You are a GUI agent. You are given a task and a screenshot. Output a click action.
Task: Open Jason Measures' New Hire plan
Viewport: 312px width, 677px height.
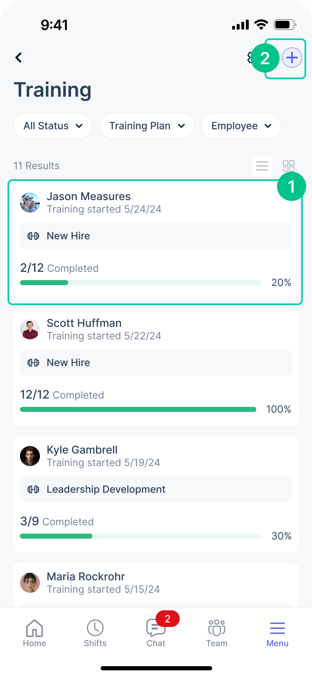pos(156,236)
